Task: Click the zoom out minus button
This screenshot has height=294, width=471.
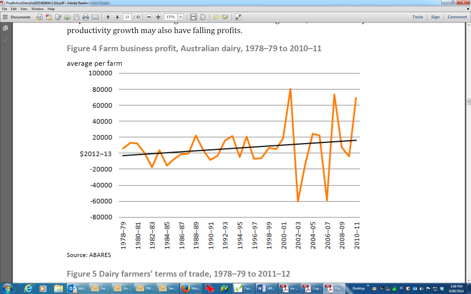Action: [149, 17]
